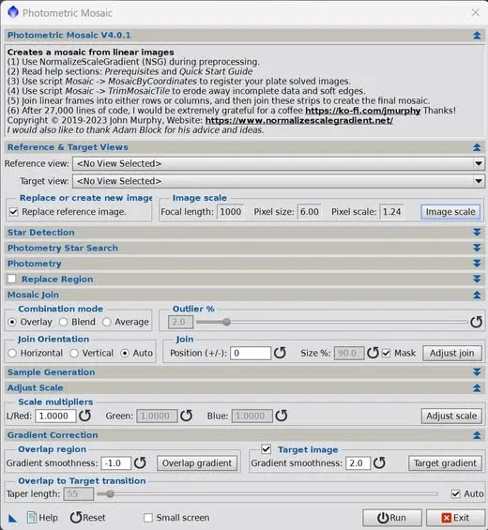Screen dimensions: 488x530
Task: Run the mosaic script
Action: (x=392, y=518)
